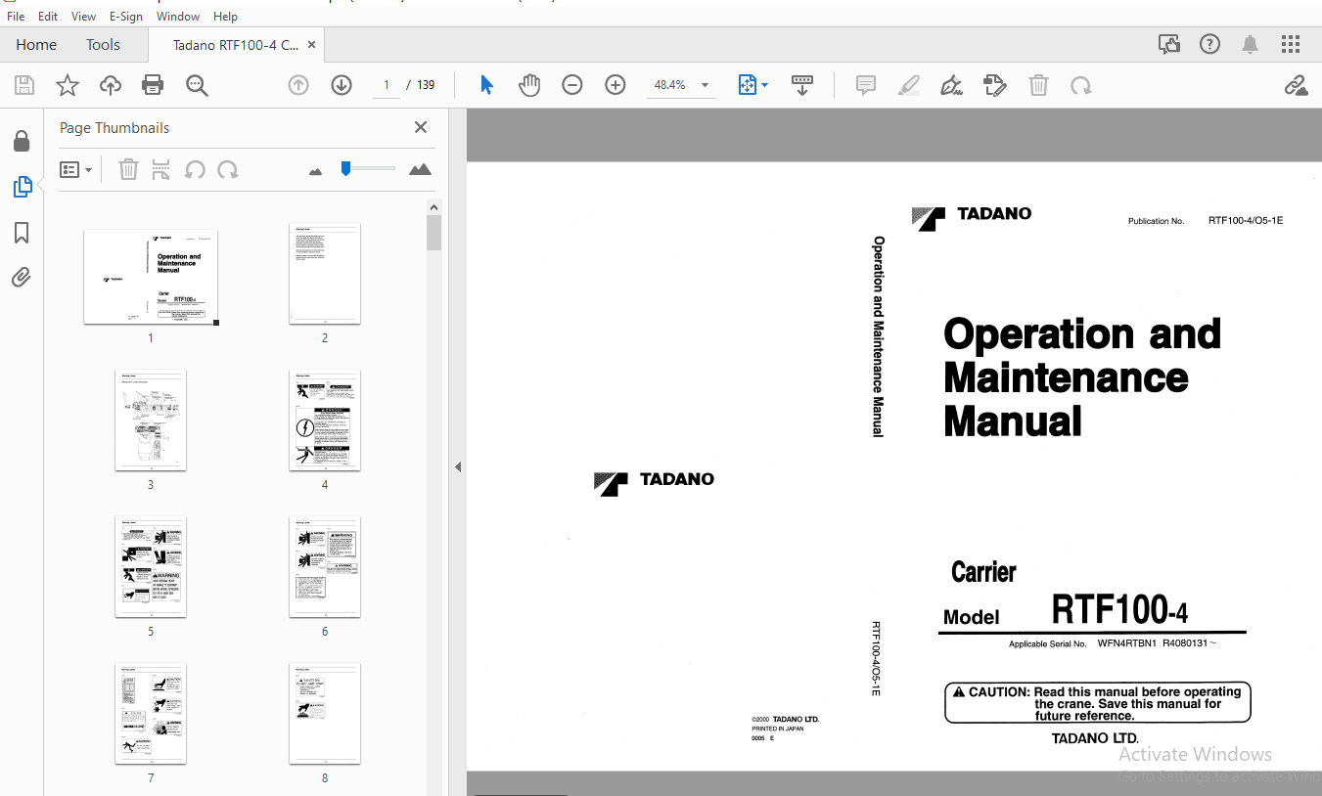Screen dimensions: 1322x796
Task: Open the security lock panel icon
Action: (22, 142)
